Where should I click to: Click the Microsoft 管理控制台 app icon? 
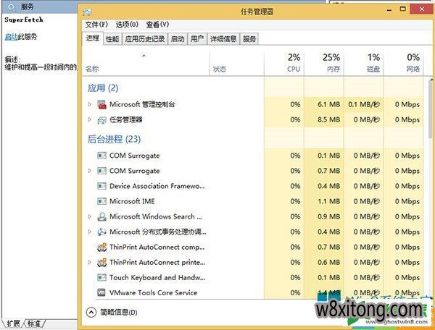tap(101, 104)
